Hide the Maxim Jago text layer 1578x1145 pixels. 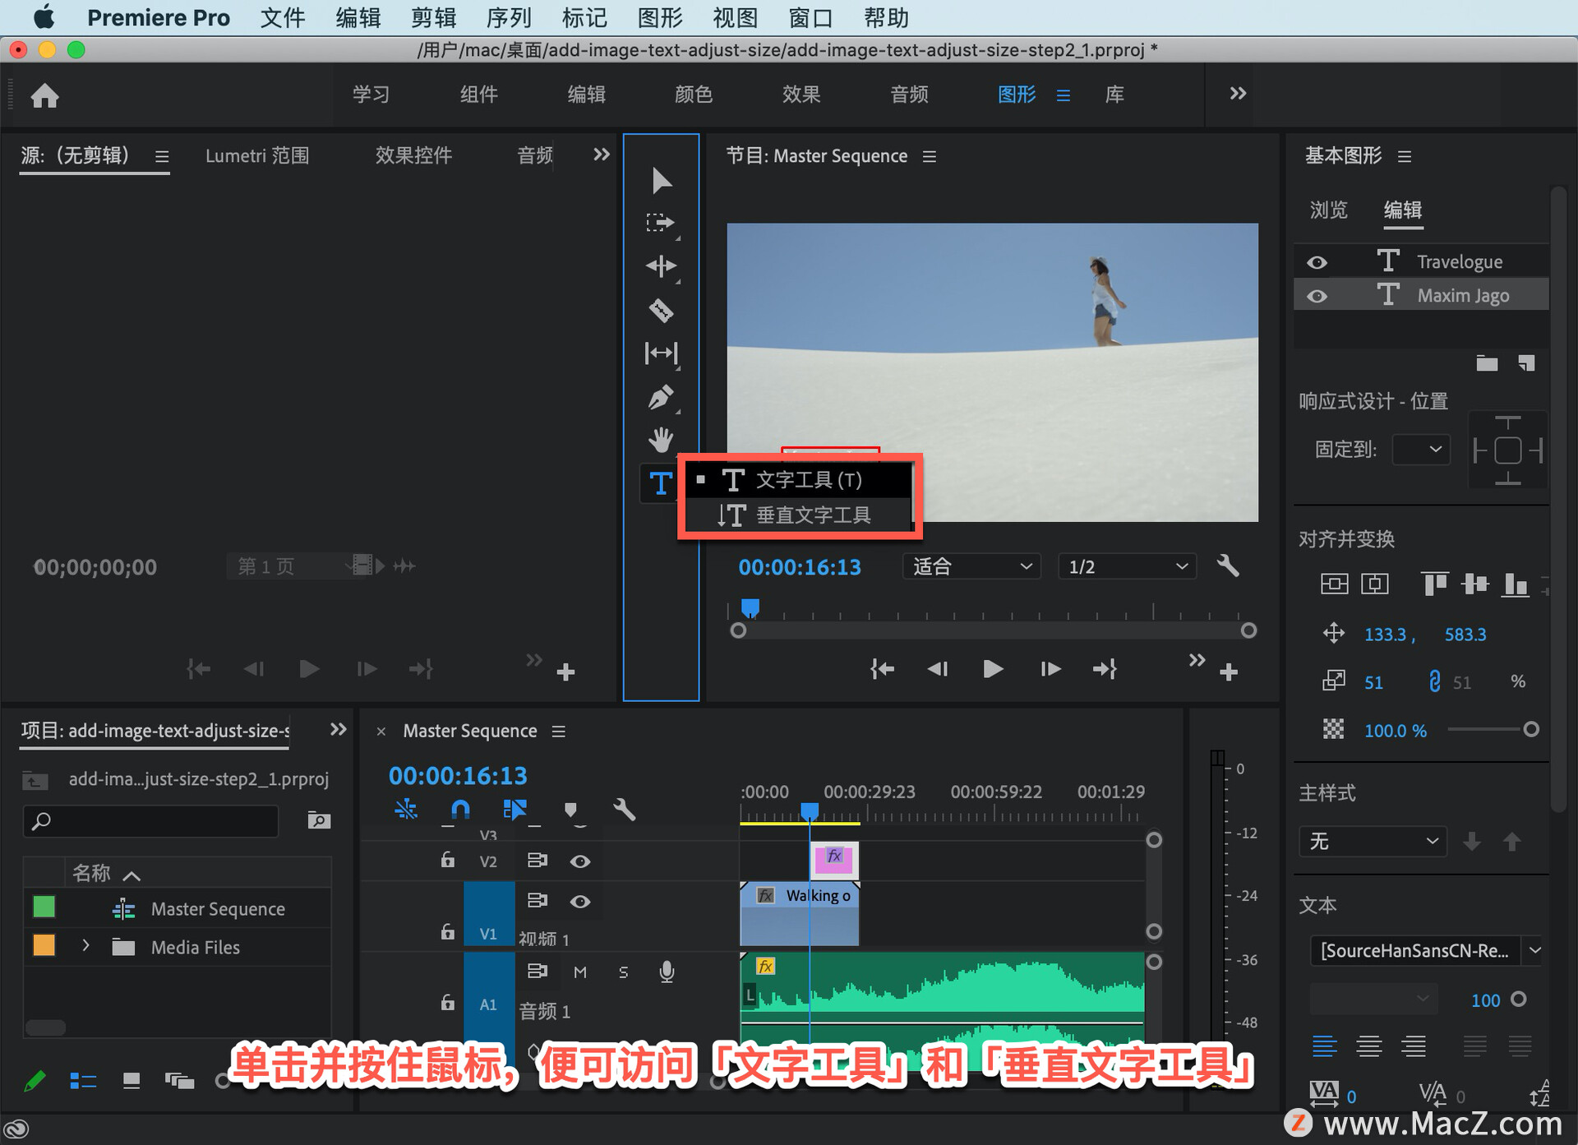coord(1317,296)
